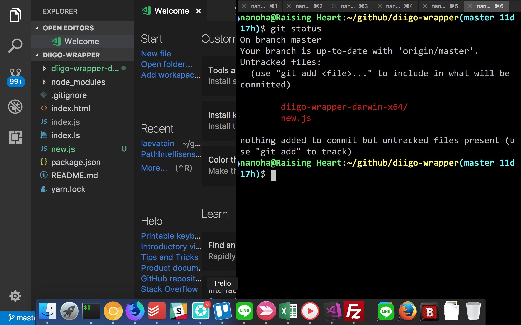Click the Excel icon in dock
The height and width of the screenshot is (325, 521).
click(x=288, y=311)
